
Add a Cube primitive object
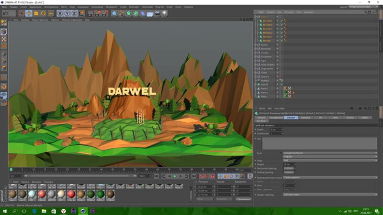click(x=114, y=13)
